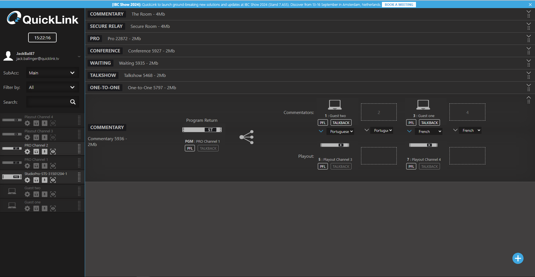Image resolution: width=535 pixels, height=277 pixels.
Task: Open settings gear for PRO Channel 2
Action: pos(27,152)
